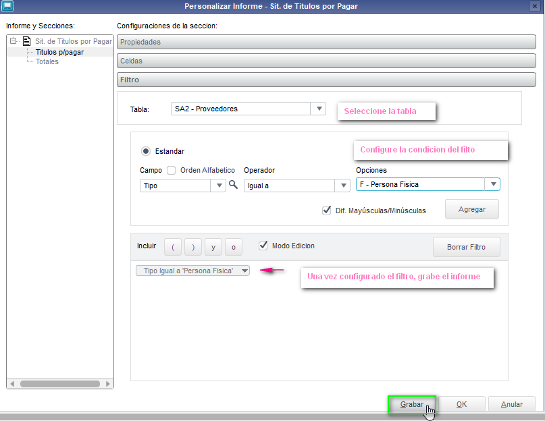
Task: Uncheck Dif. Mayúsculas/Minúsculas checkbox
Action: point(326,210)
